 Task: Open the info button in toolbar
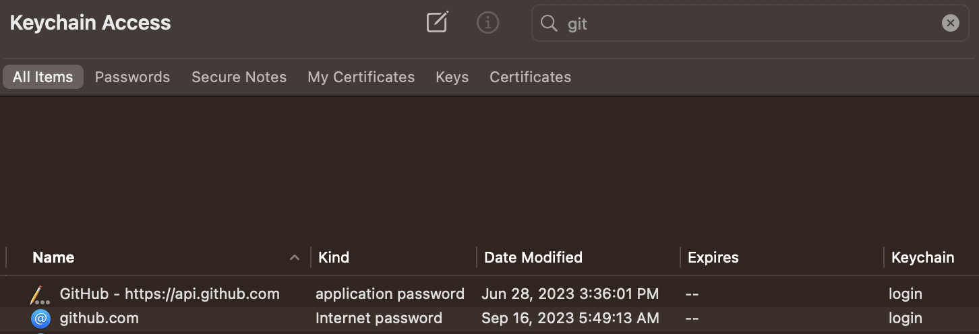pyautogui.click(x=487, y=23)
